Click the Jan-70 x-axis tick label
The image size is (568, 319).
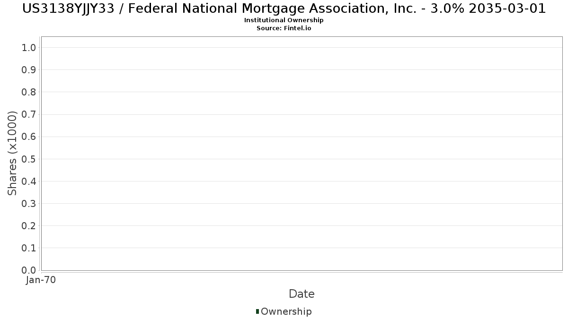click(x=41, y=280)
